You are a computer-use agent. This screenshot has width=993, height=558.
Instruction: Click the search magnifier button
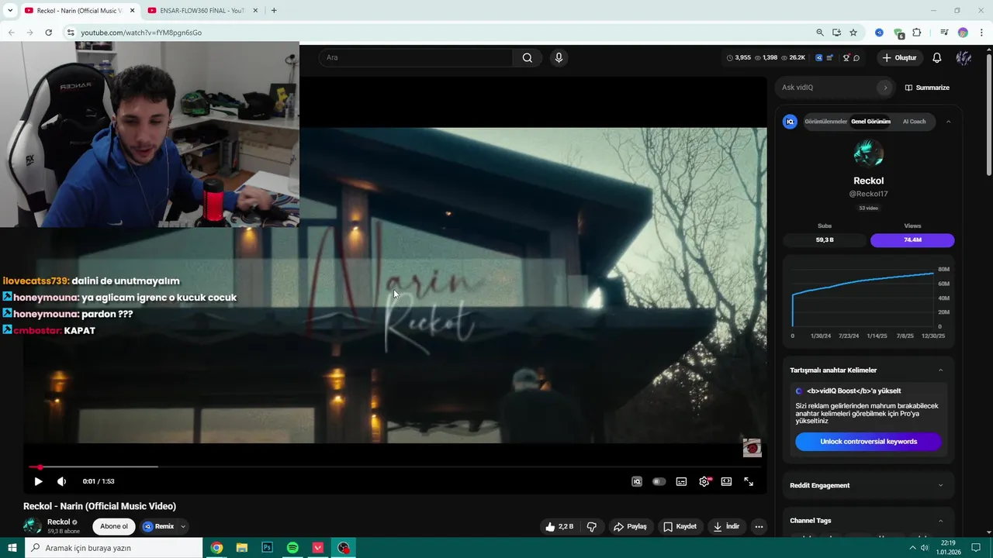coord(528,57)
